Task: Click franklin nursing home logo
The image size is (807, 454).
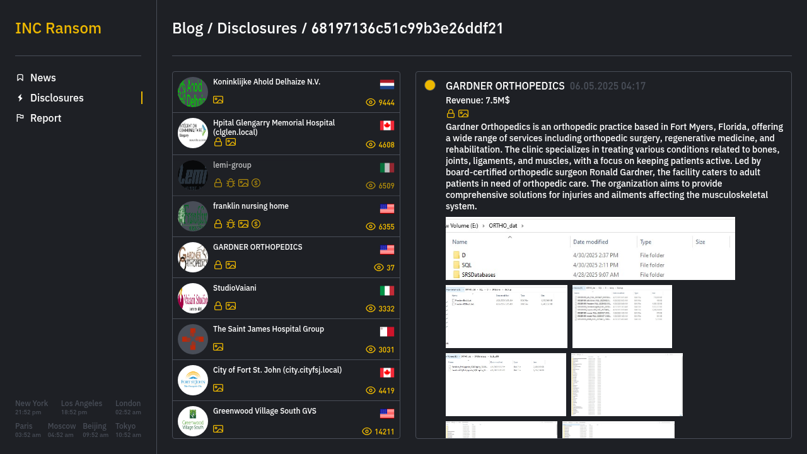Action: coord(193,216)
